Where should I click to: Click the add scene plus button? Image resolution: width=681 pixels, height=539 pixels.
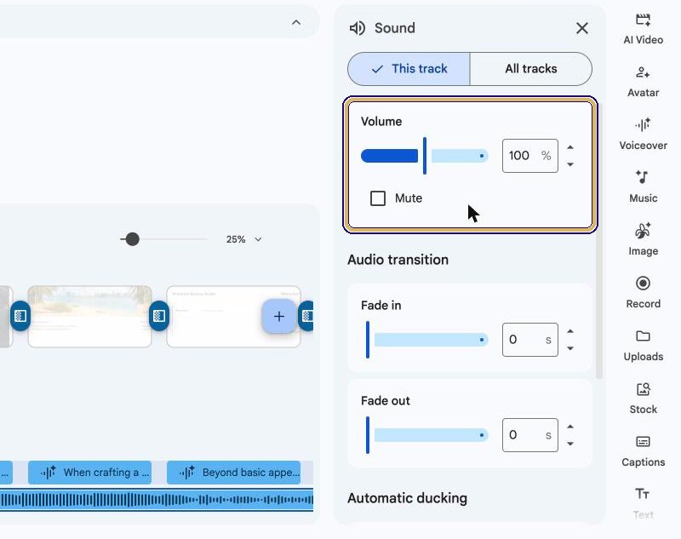coord(279,316)
